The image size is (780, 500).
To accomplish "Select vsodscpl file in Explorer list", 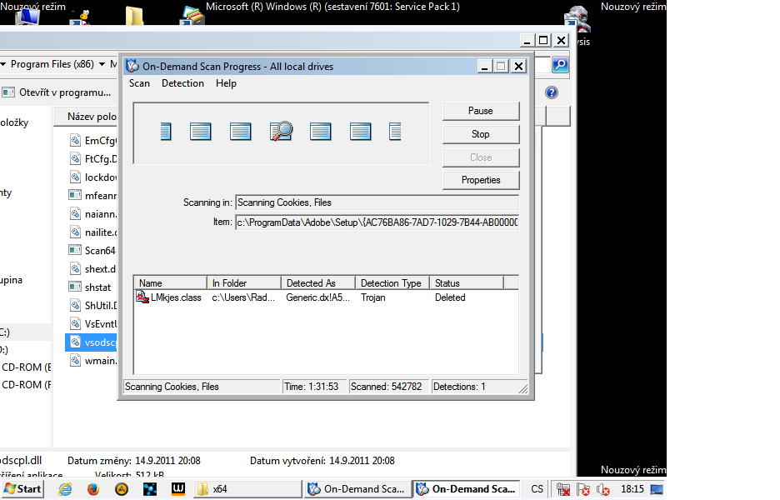I will tap(92, 342).
